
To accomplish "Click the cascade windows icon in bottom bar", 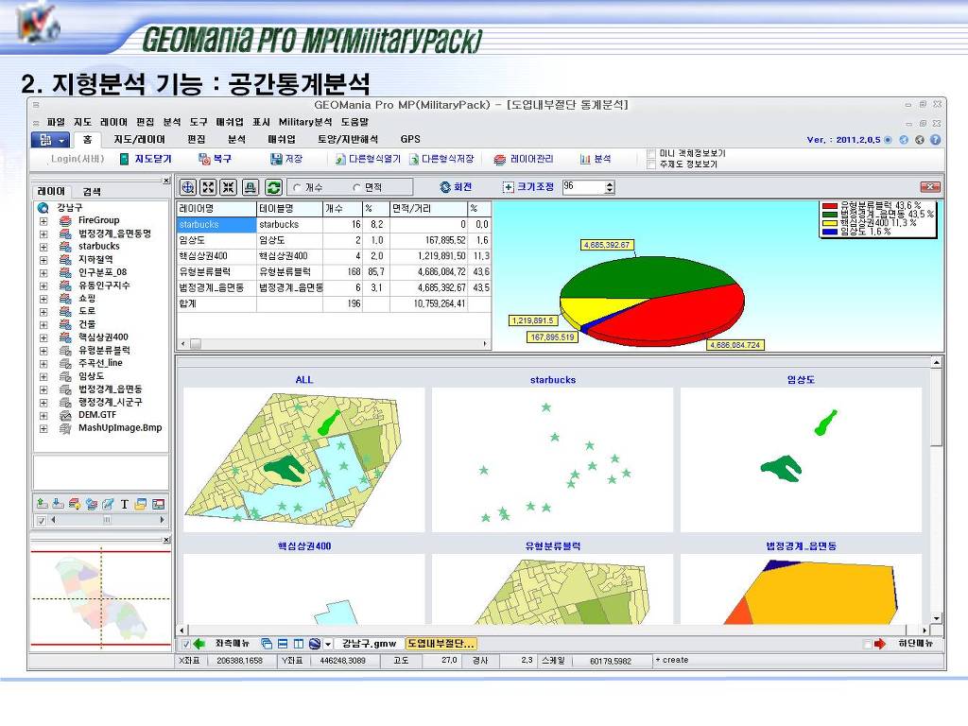I will (267, 644).
